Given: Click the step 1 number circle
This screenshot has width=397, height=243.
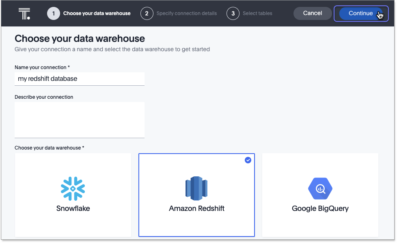Looking at the screenshot, I should tap(53, 13).
